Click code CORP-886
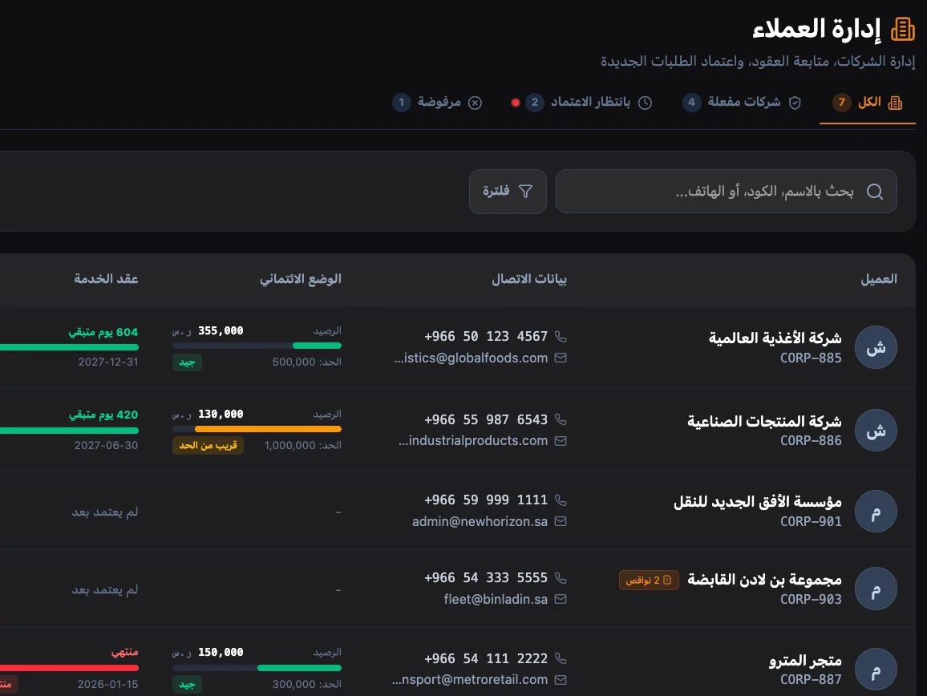The image size is (927, 696). pos(811,440)
